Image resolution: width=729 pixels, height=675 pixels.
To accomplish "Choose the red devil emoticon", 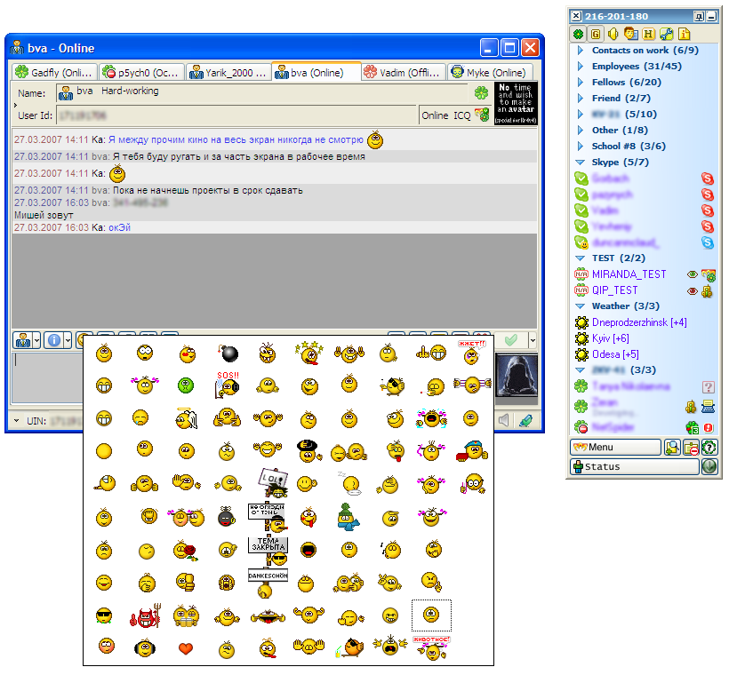I will tap(145, 615).
